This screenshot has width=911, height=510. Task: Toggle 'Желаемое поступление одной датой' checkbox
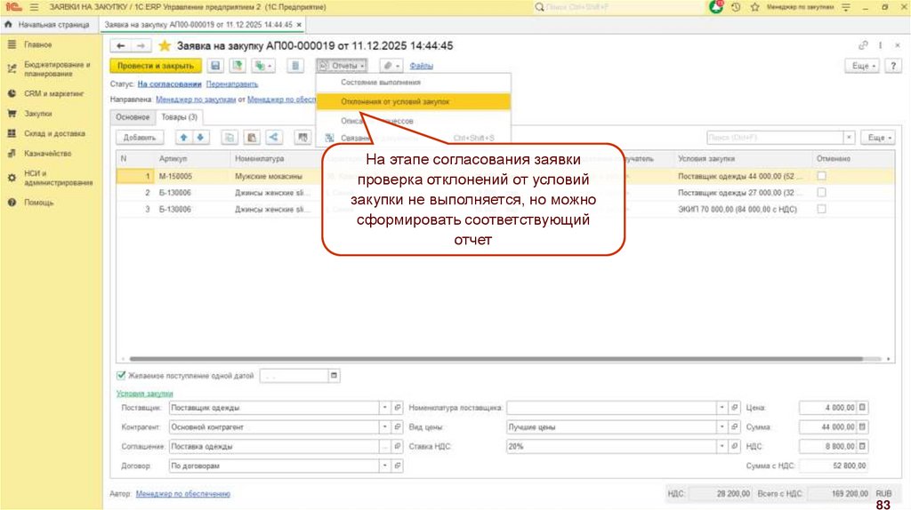click(122, 376)
